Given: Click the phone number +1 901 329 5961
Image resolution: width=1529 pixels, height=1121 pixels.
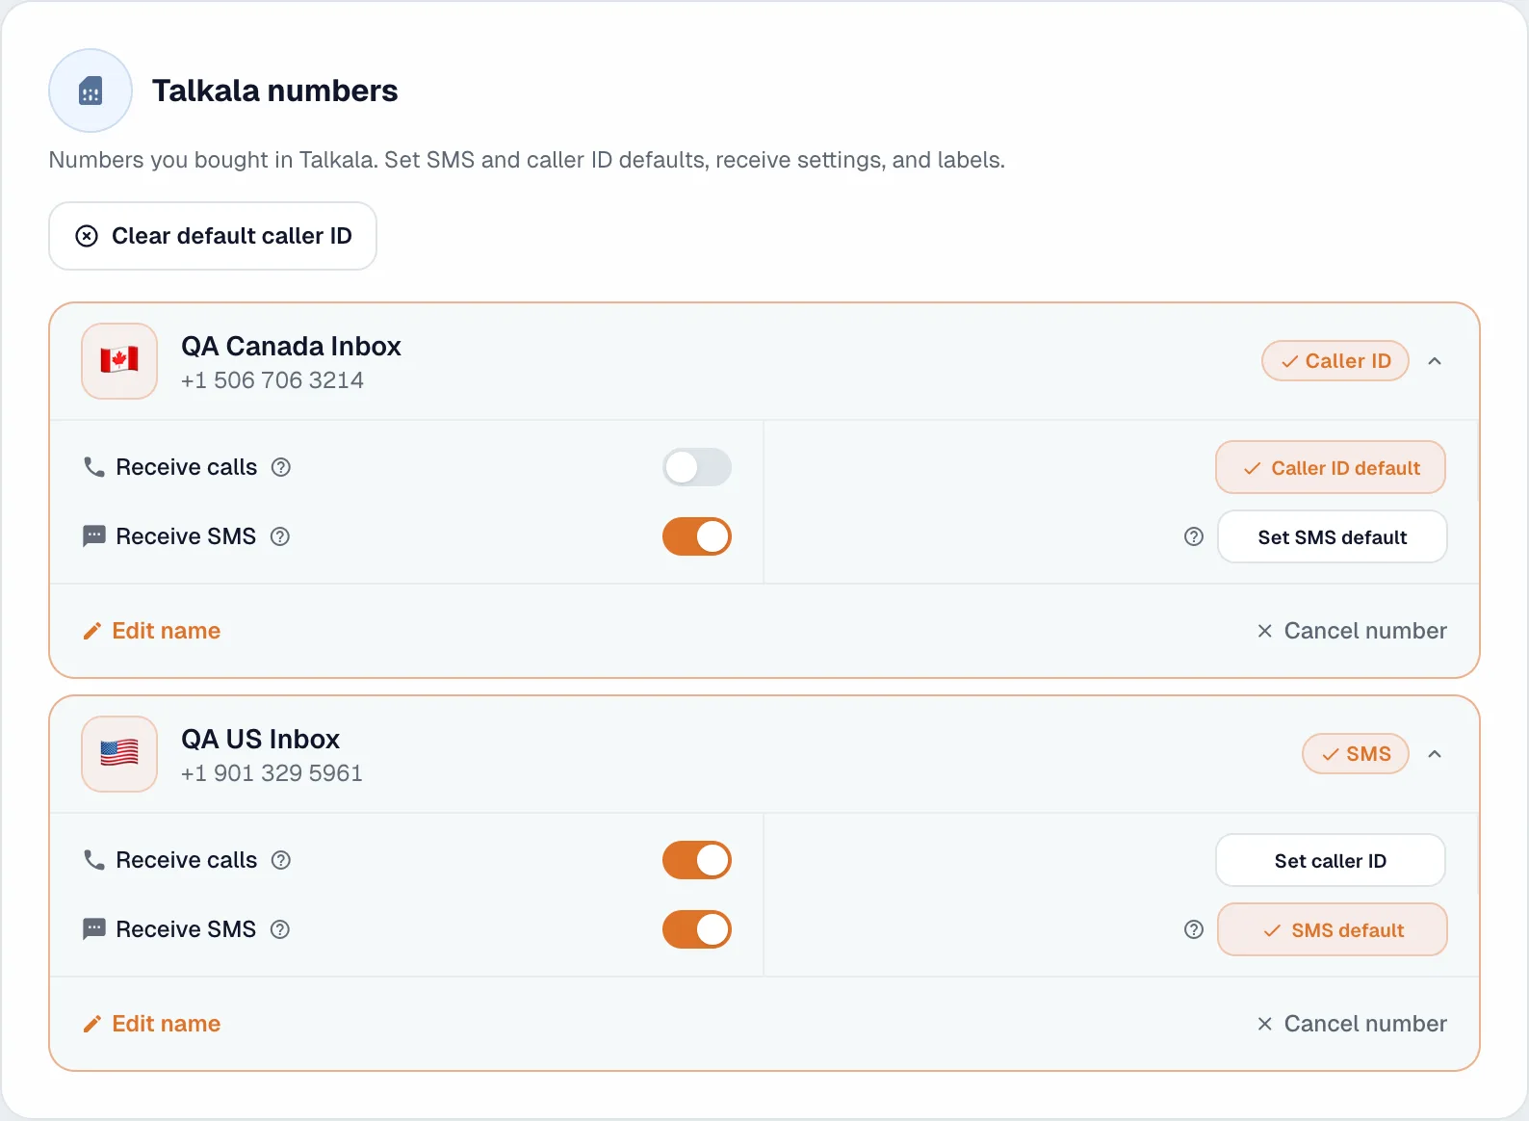Looking at the screenshot, I should 272,773.
